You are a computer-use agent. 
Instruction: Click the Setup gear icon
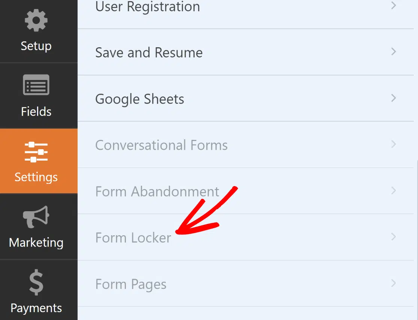click(36, 20)
